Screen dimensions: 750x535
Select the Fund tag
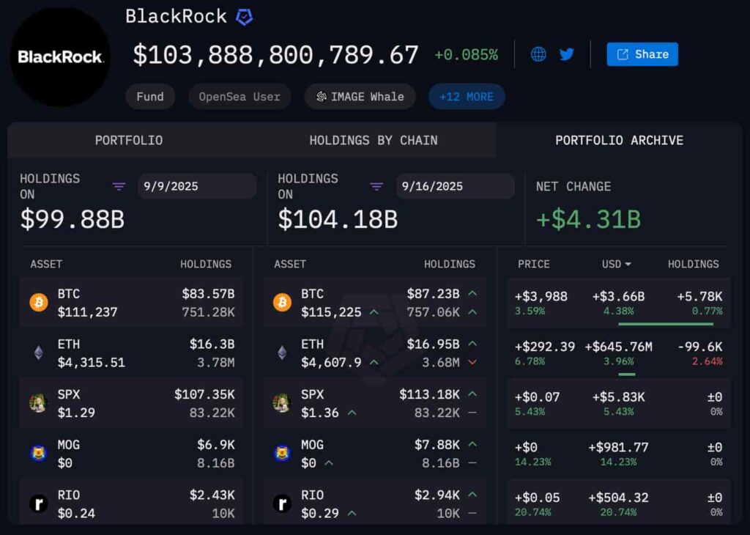pyautogui.click(x=150, y=96)
